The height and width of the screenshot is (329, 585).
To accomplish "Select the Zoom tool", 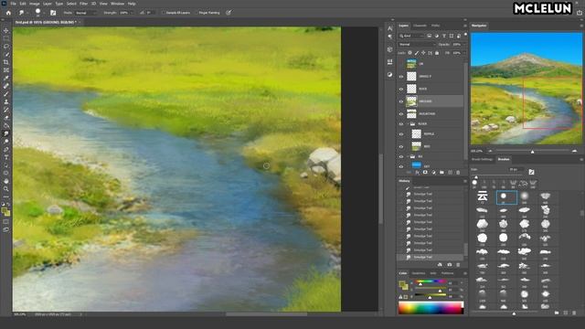I will coord(6,189).
